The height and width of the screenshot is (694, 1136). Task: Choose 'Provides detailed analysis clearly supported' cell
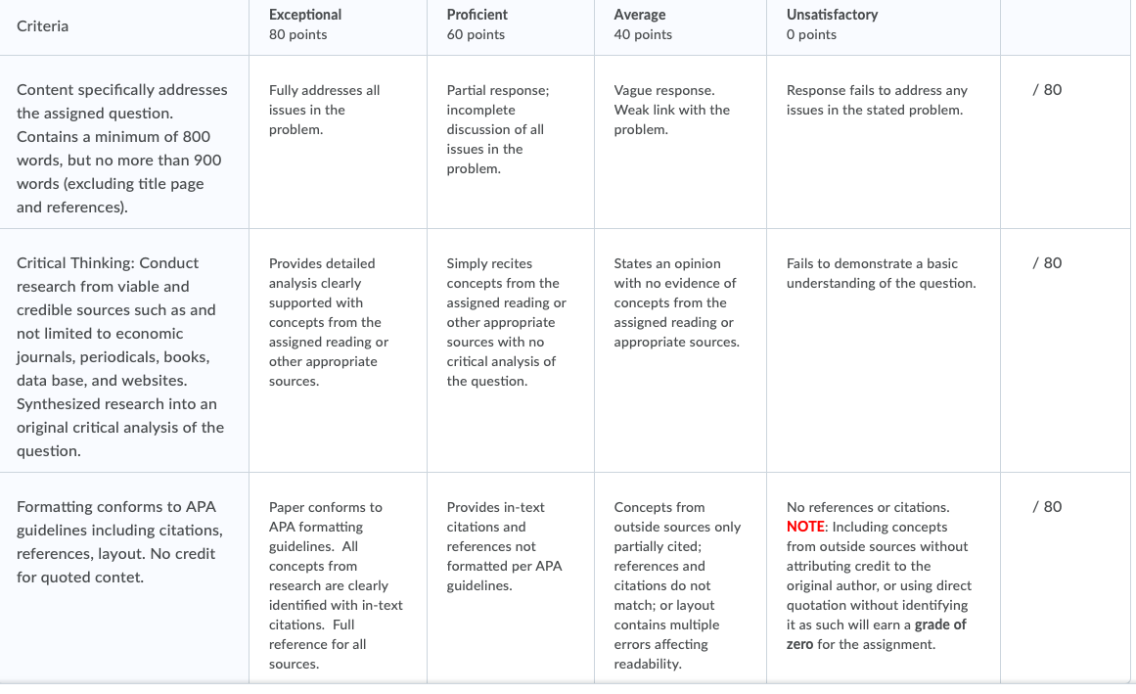coord(338,350)
